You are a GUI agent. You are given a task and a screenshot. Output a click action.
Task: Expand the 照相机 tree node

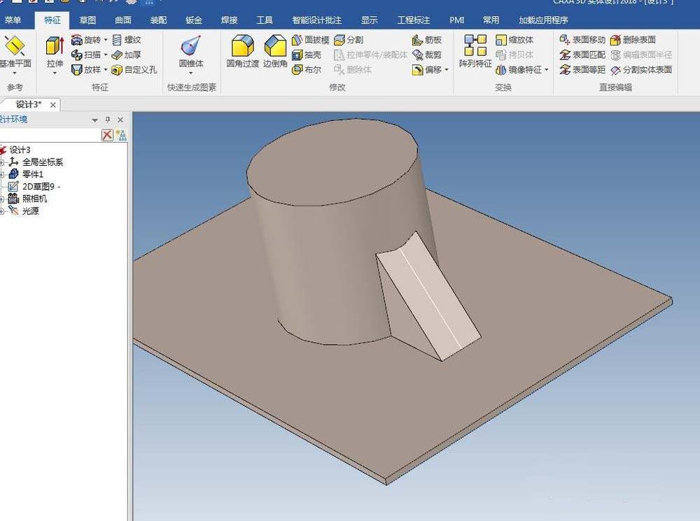click(2, 199)
